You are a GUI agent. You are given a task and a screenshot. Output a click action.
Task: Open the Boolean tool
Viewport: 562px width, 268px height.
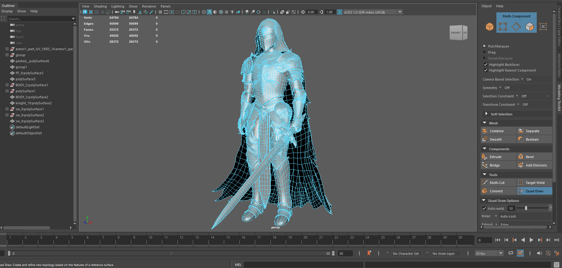click(534, 139)
